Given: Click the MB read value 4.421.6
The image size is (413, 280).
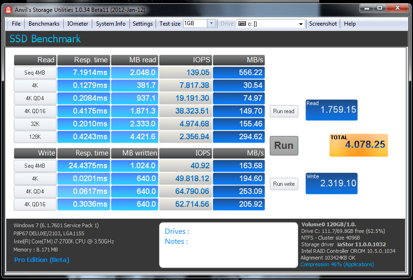Looking at the screenshot, I should (135, 137).
